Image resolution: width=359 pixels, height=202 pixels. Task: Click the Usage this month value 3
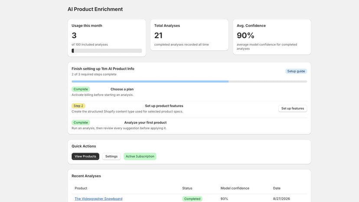(74, 35)
